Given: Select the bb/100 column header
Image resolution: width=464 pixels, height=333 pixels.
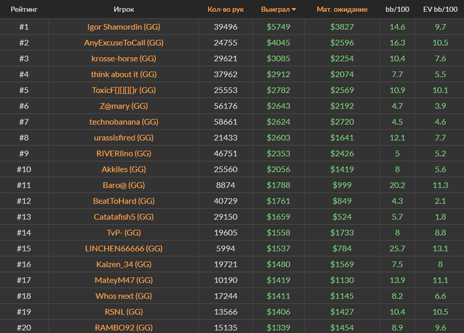Looking at the screenshot, I should click(x=397, y=9).
